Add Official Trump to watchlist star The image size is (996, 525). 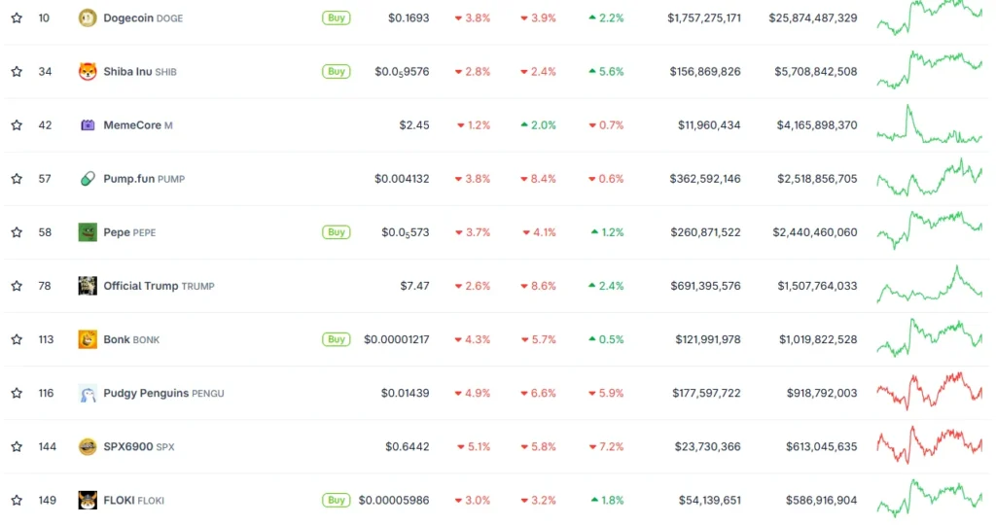pyautogui.click(x=17, y=286)
